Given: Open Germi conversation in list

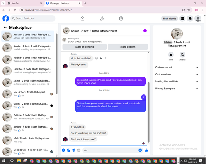Looking at the screenshot, I should tap(28, 105).
